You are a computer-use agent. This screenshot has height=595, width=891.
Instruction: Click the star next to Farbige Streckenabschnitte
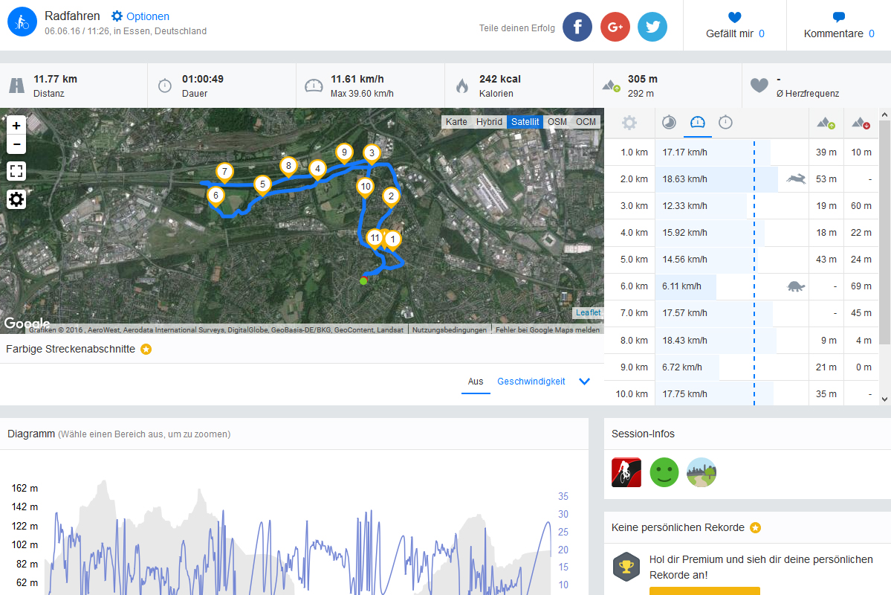pos(146,350)
